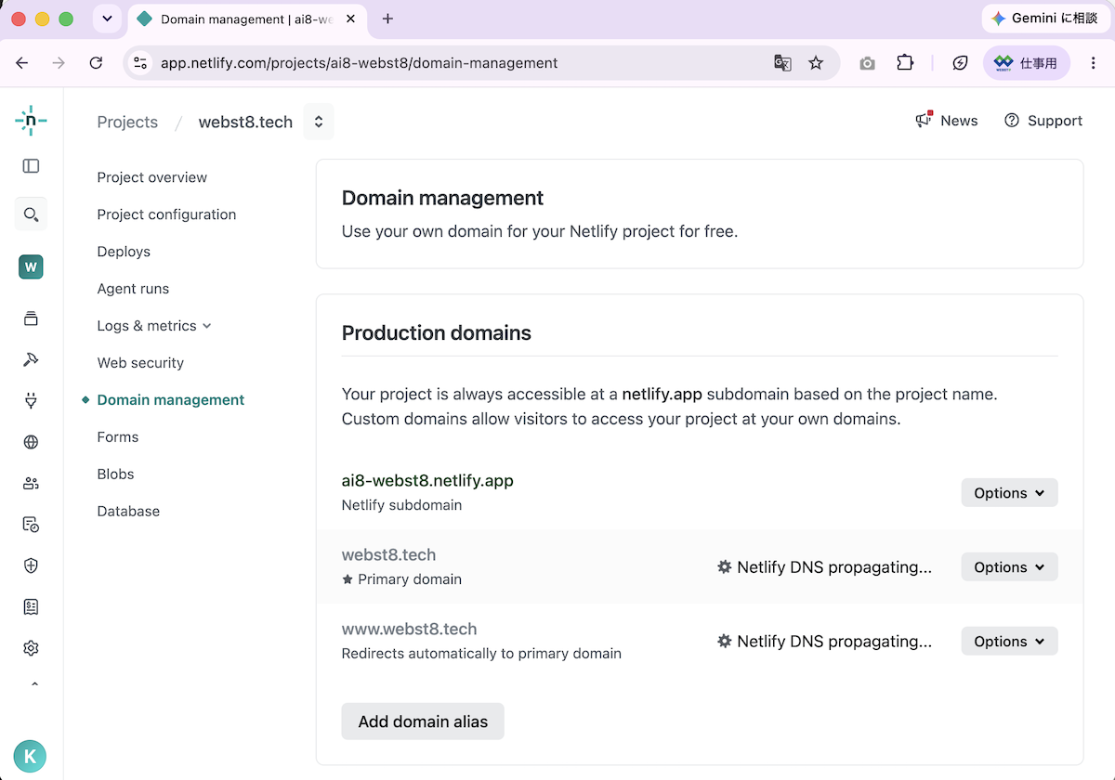Click 'Redirects automatically to primary domain' text
This screenshot has width=1115, height=780.
(481, 654)
